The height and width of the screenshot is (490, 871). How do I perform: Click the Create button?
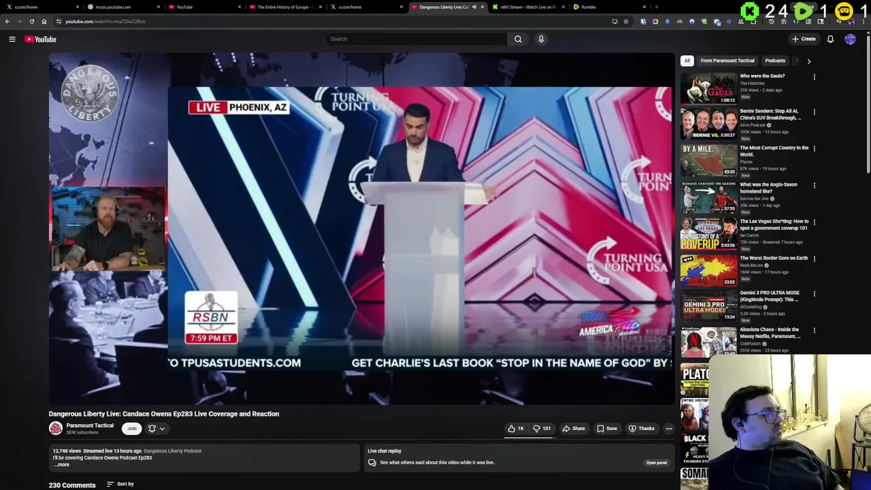(x=804, y=39)
